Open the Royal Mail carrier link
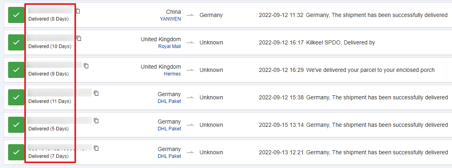Screen dimensions: 452x168 pos(170,46)
